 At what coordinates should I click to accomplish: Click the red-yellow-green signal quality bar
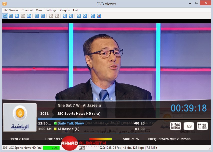(x=101, y=139)
